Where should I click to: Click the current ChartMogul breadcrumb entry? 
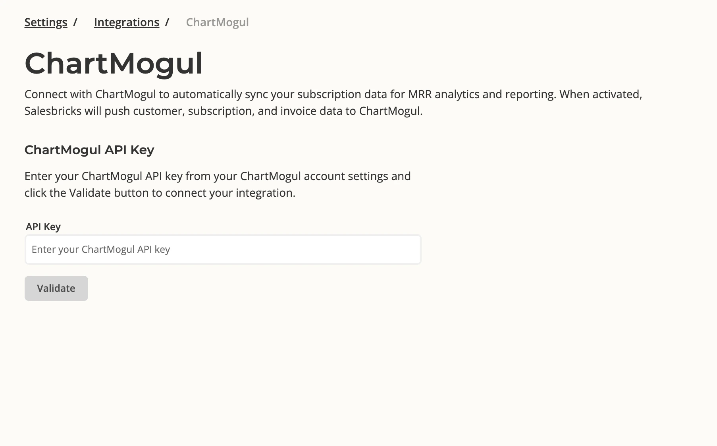point(217,22)
